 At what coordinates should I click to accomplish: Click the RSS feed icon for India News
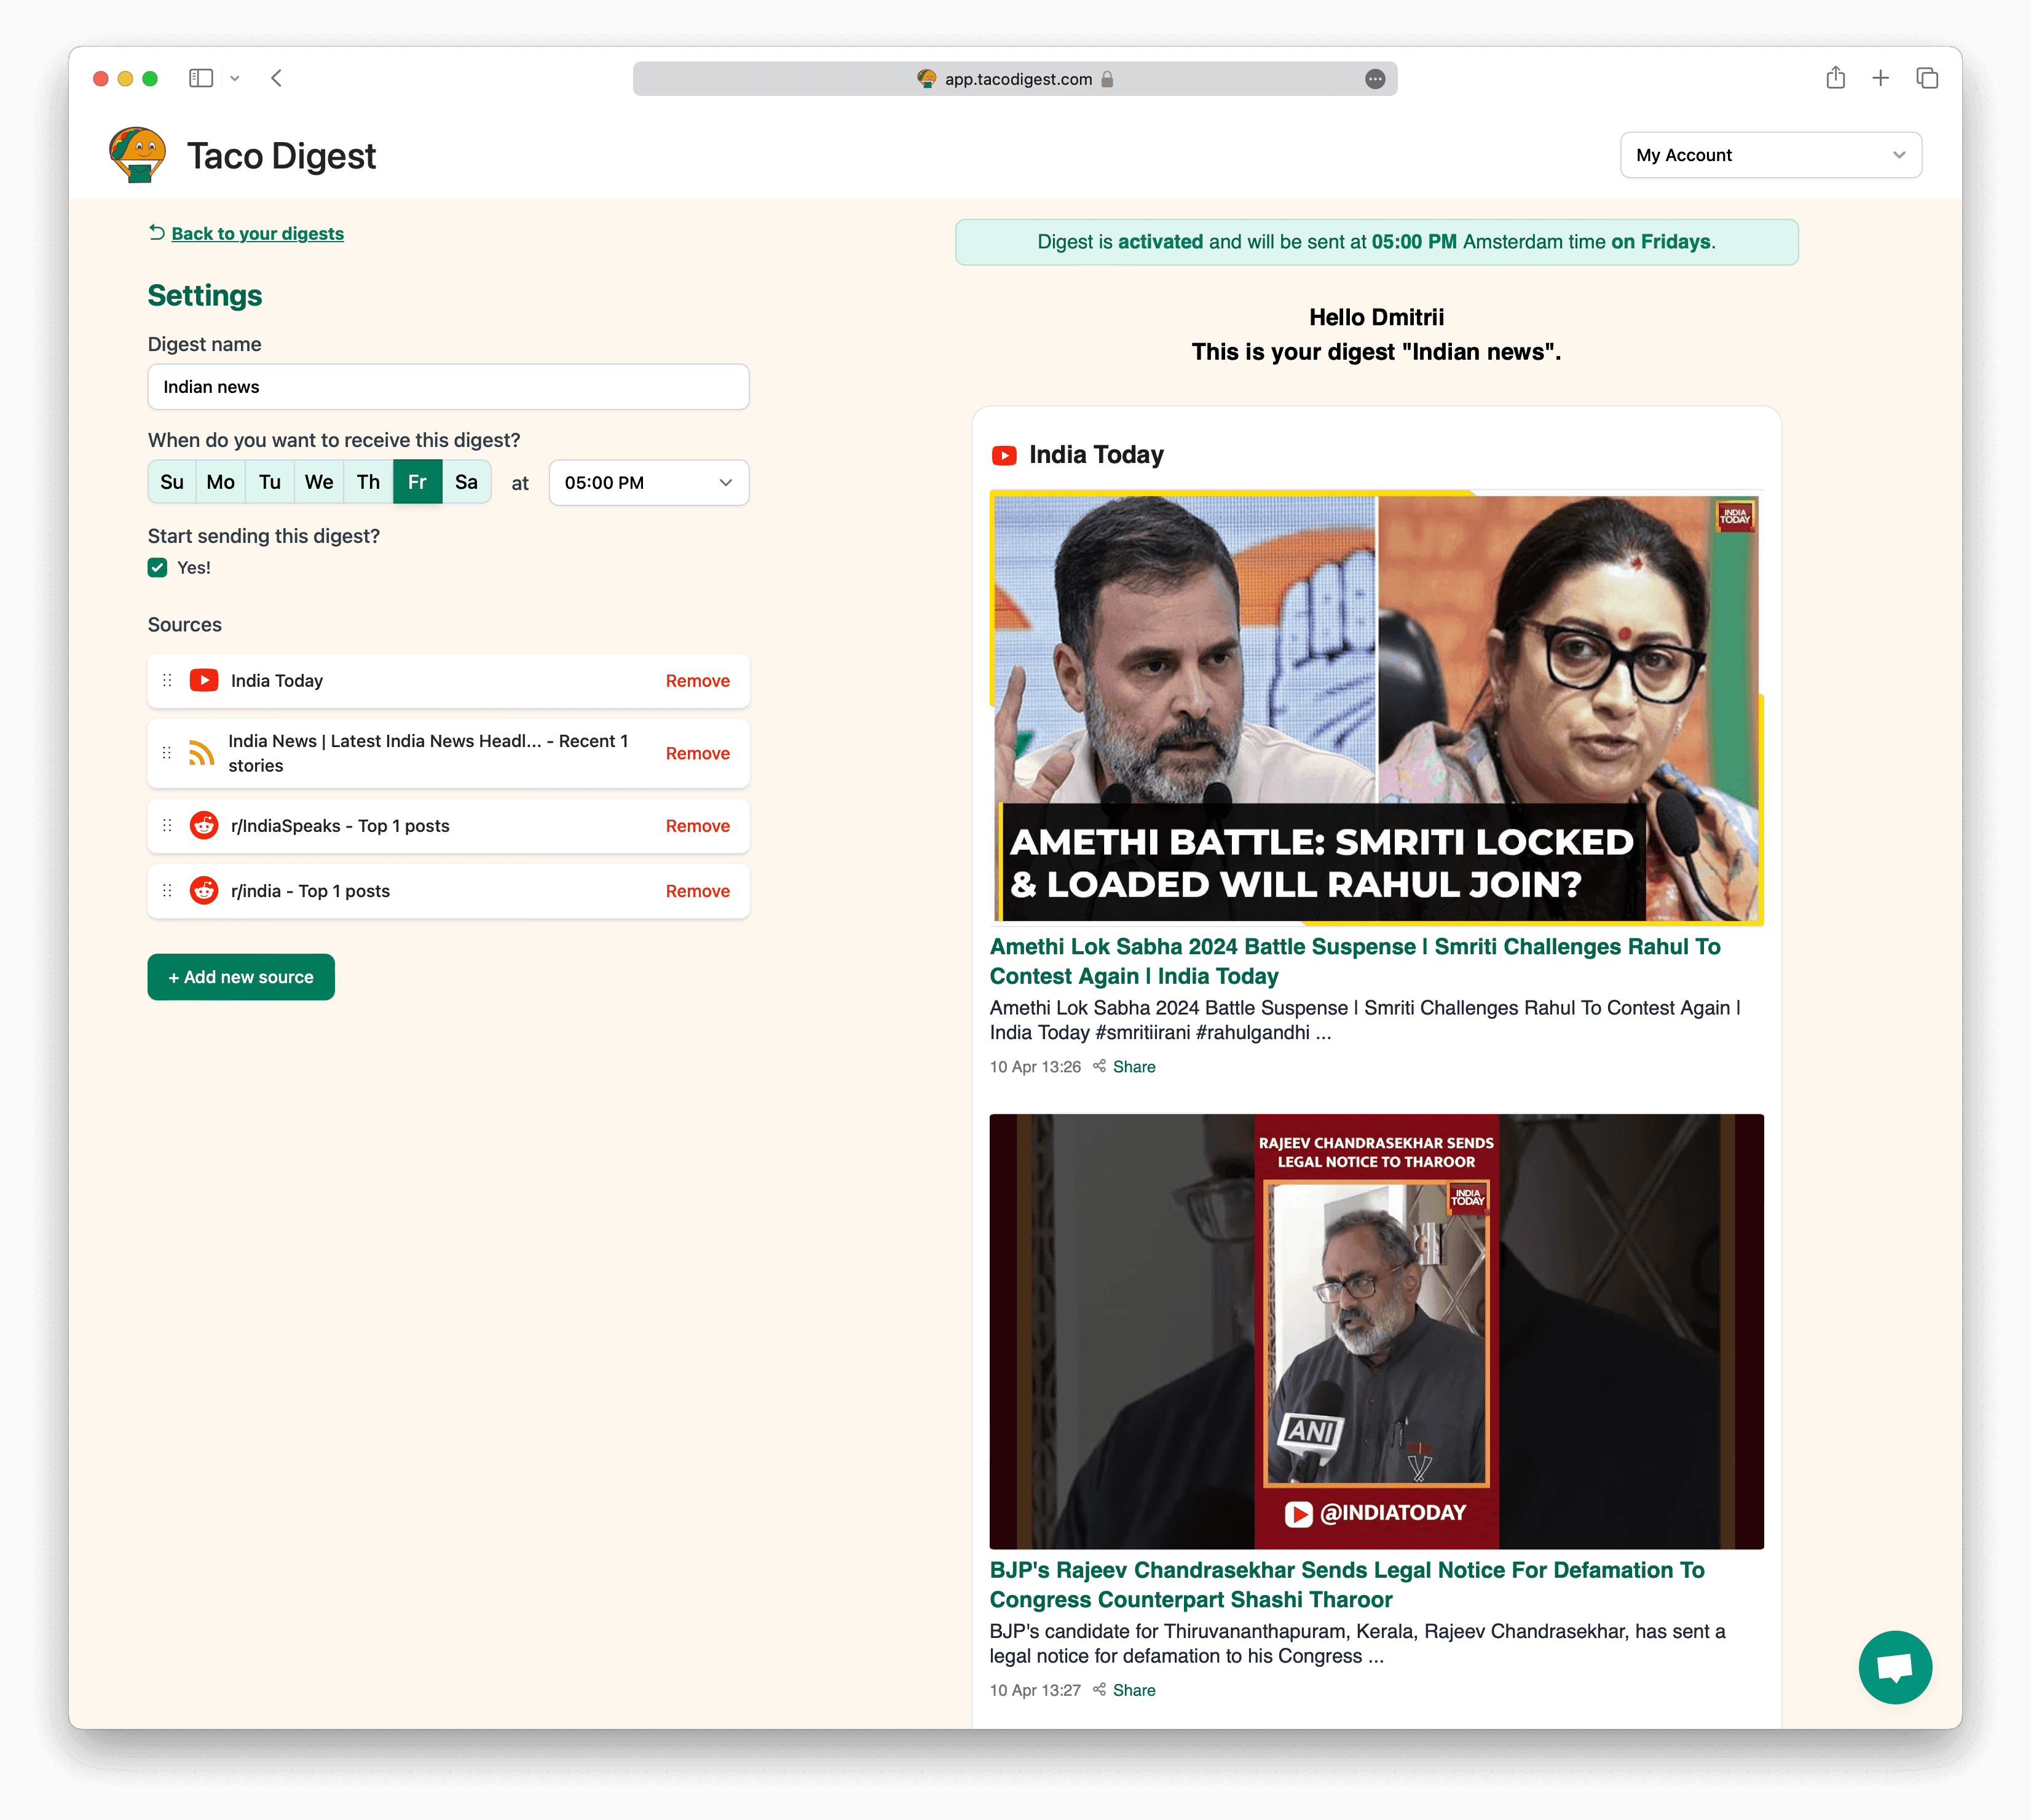pyautogui.click(x=202, y=753)
